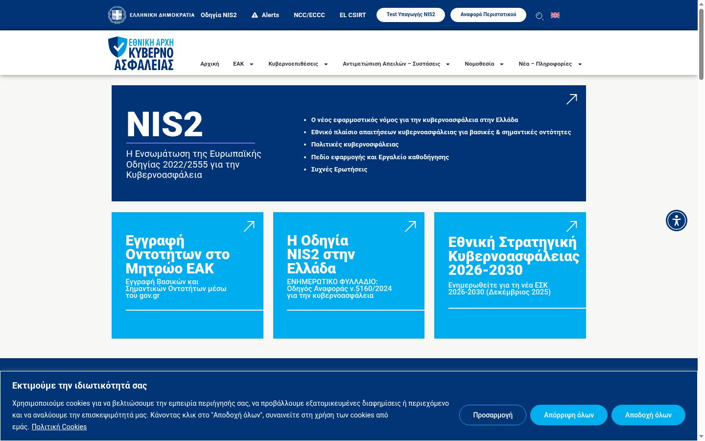Click arrow icon on NIS2 banner
The height and width of the screenshot is (441, 705).
(572, 99)
